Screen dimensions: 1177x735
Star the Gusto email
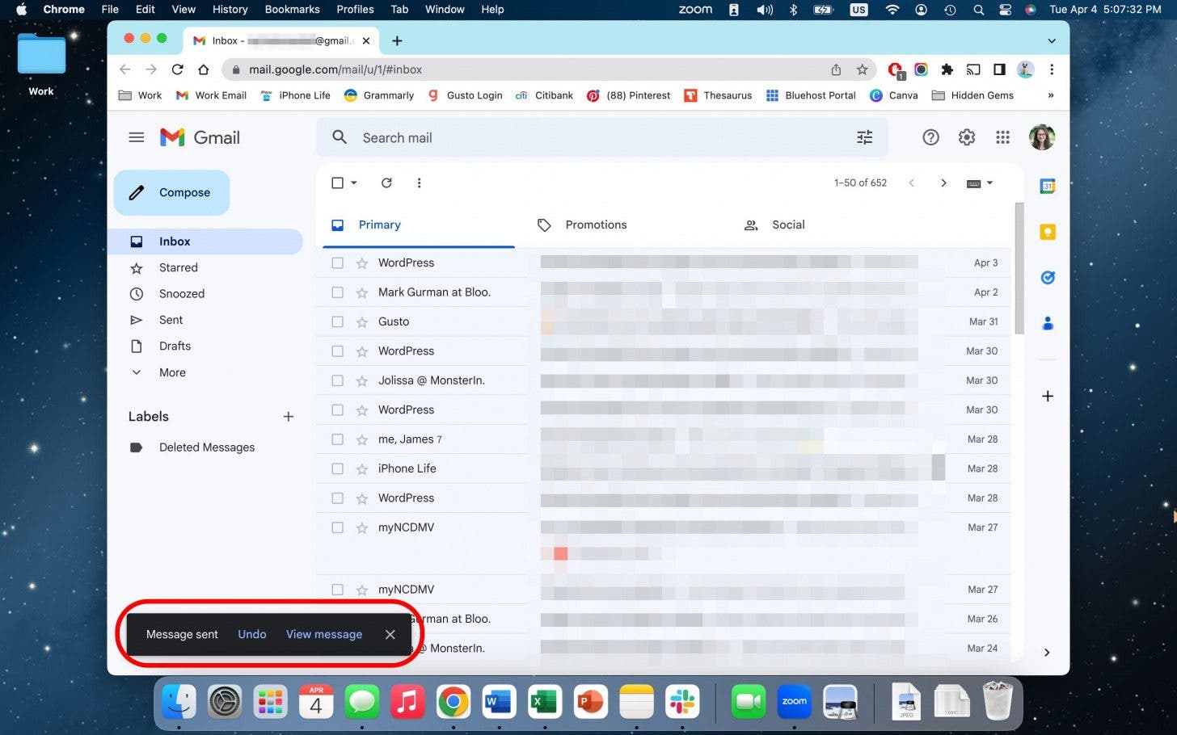coord(362,322)
